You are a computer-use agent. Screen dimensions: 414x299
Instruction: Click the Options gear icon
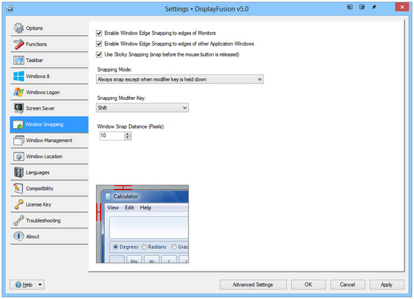(19, 28)
